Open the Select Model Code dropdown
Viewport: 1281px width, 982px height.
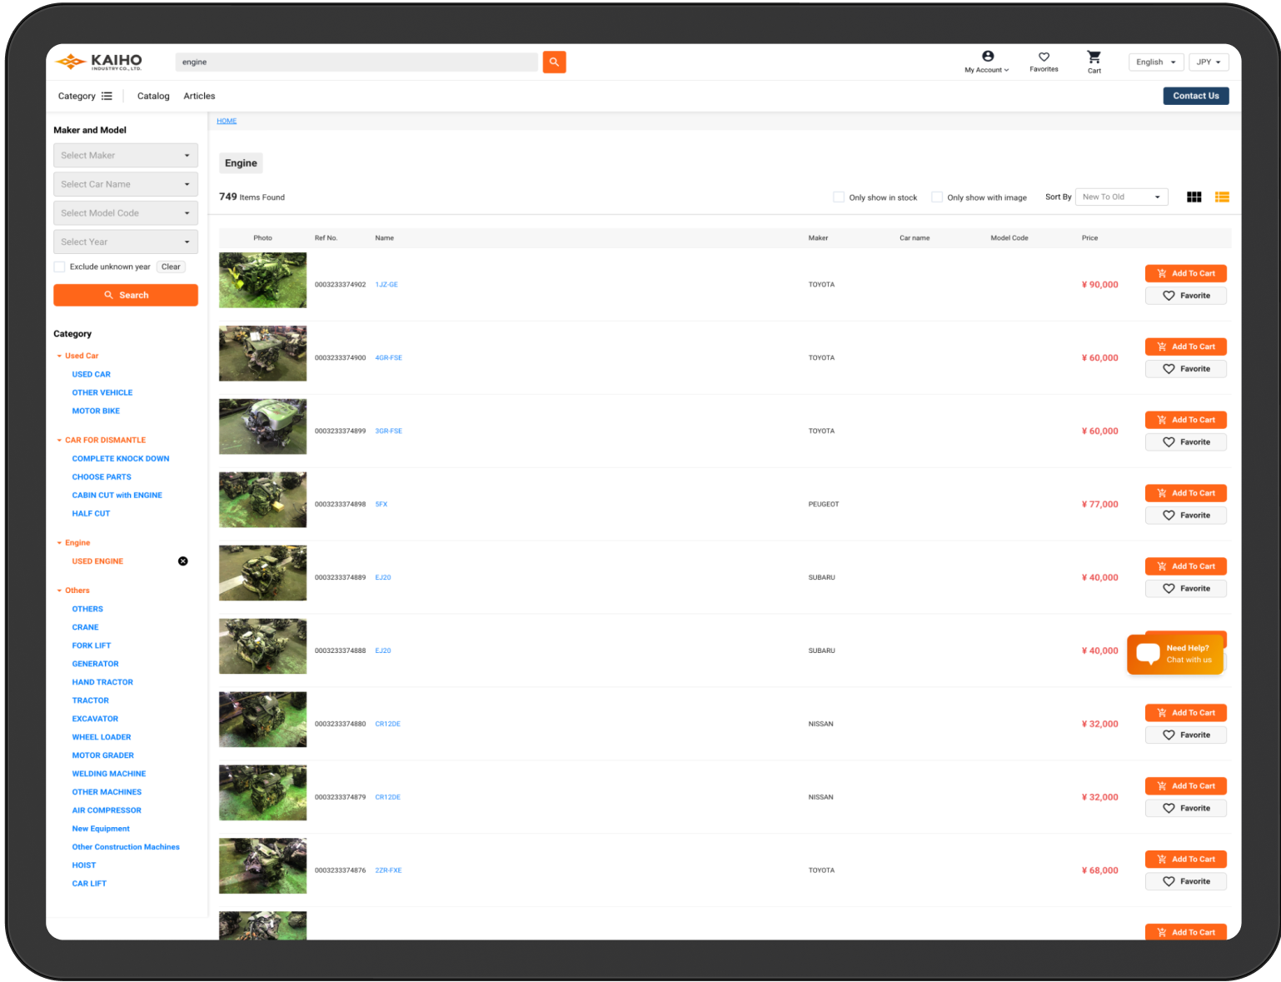point(126,213)
